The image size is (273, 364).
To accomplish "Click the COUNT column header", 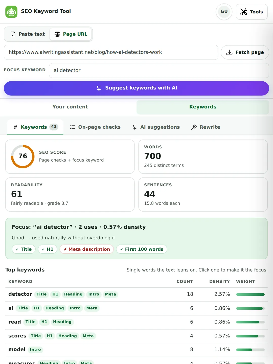I will coord(185,282).
